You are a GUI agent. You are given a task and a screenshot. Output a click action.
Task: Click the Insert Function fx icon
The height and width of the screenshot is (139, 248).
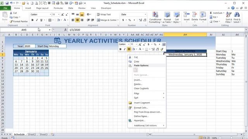(x=65, y=30)
